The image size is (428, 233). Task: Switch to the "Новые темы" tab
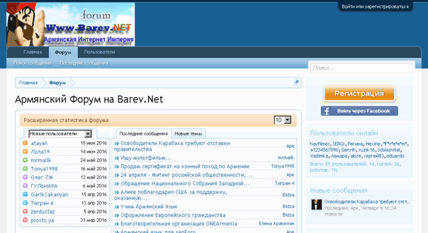coord(188,134)
